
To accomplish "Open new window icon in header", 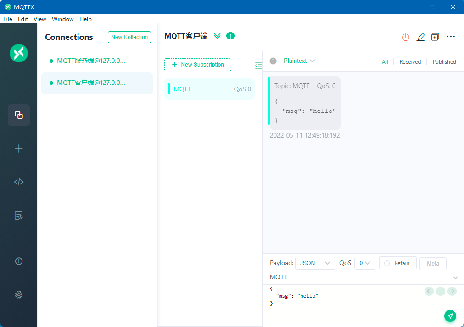I will click(x=435, y=37).
